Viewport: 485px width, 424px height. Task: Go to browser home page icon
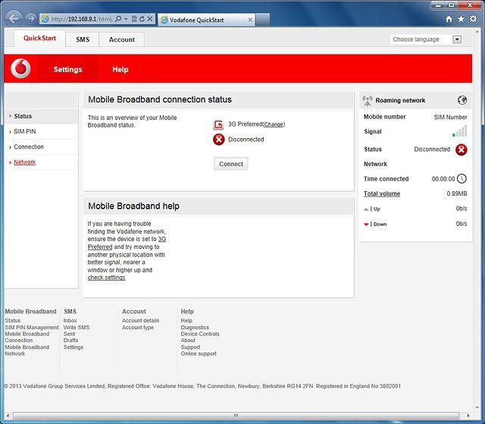point(449,18)
